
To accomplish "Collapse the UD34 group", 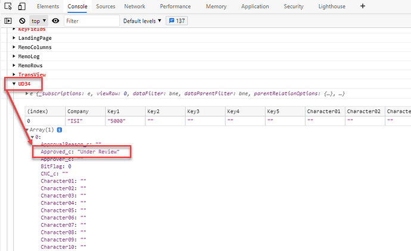I will pyautogui.click(x=14, y=84).
